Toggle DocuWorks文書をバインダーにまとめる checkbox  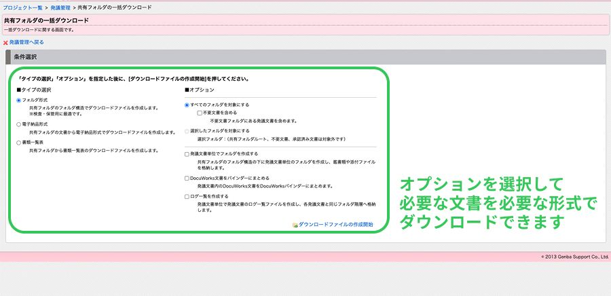point(187,178)
